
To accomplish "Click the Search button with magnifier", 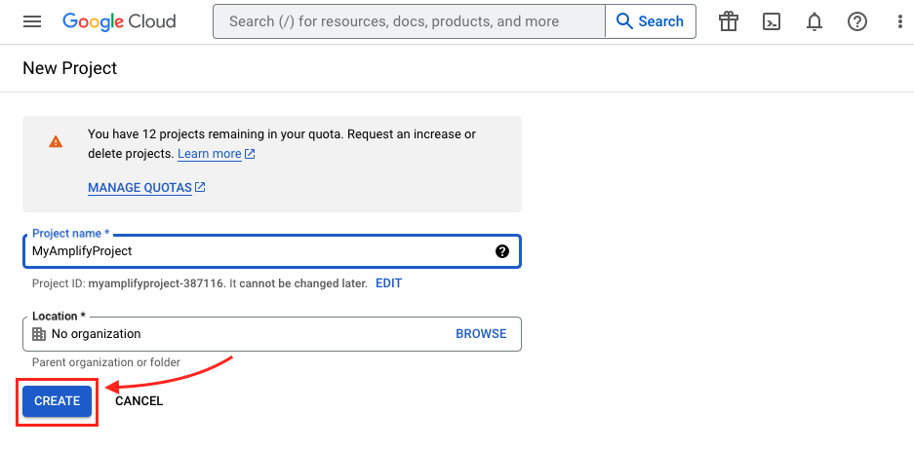I will [650, 21].
